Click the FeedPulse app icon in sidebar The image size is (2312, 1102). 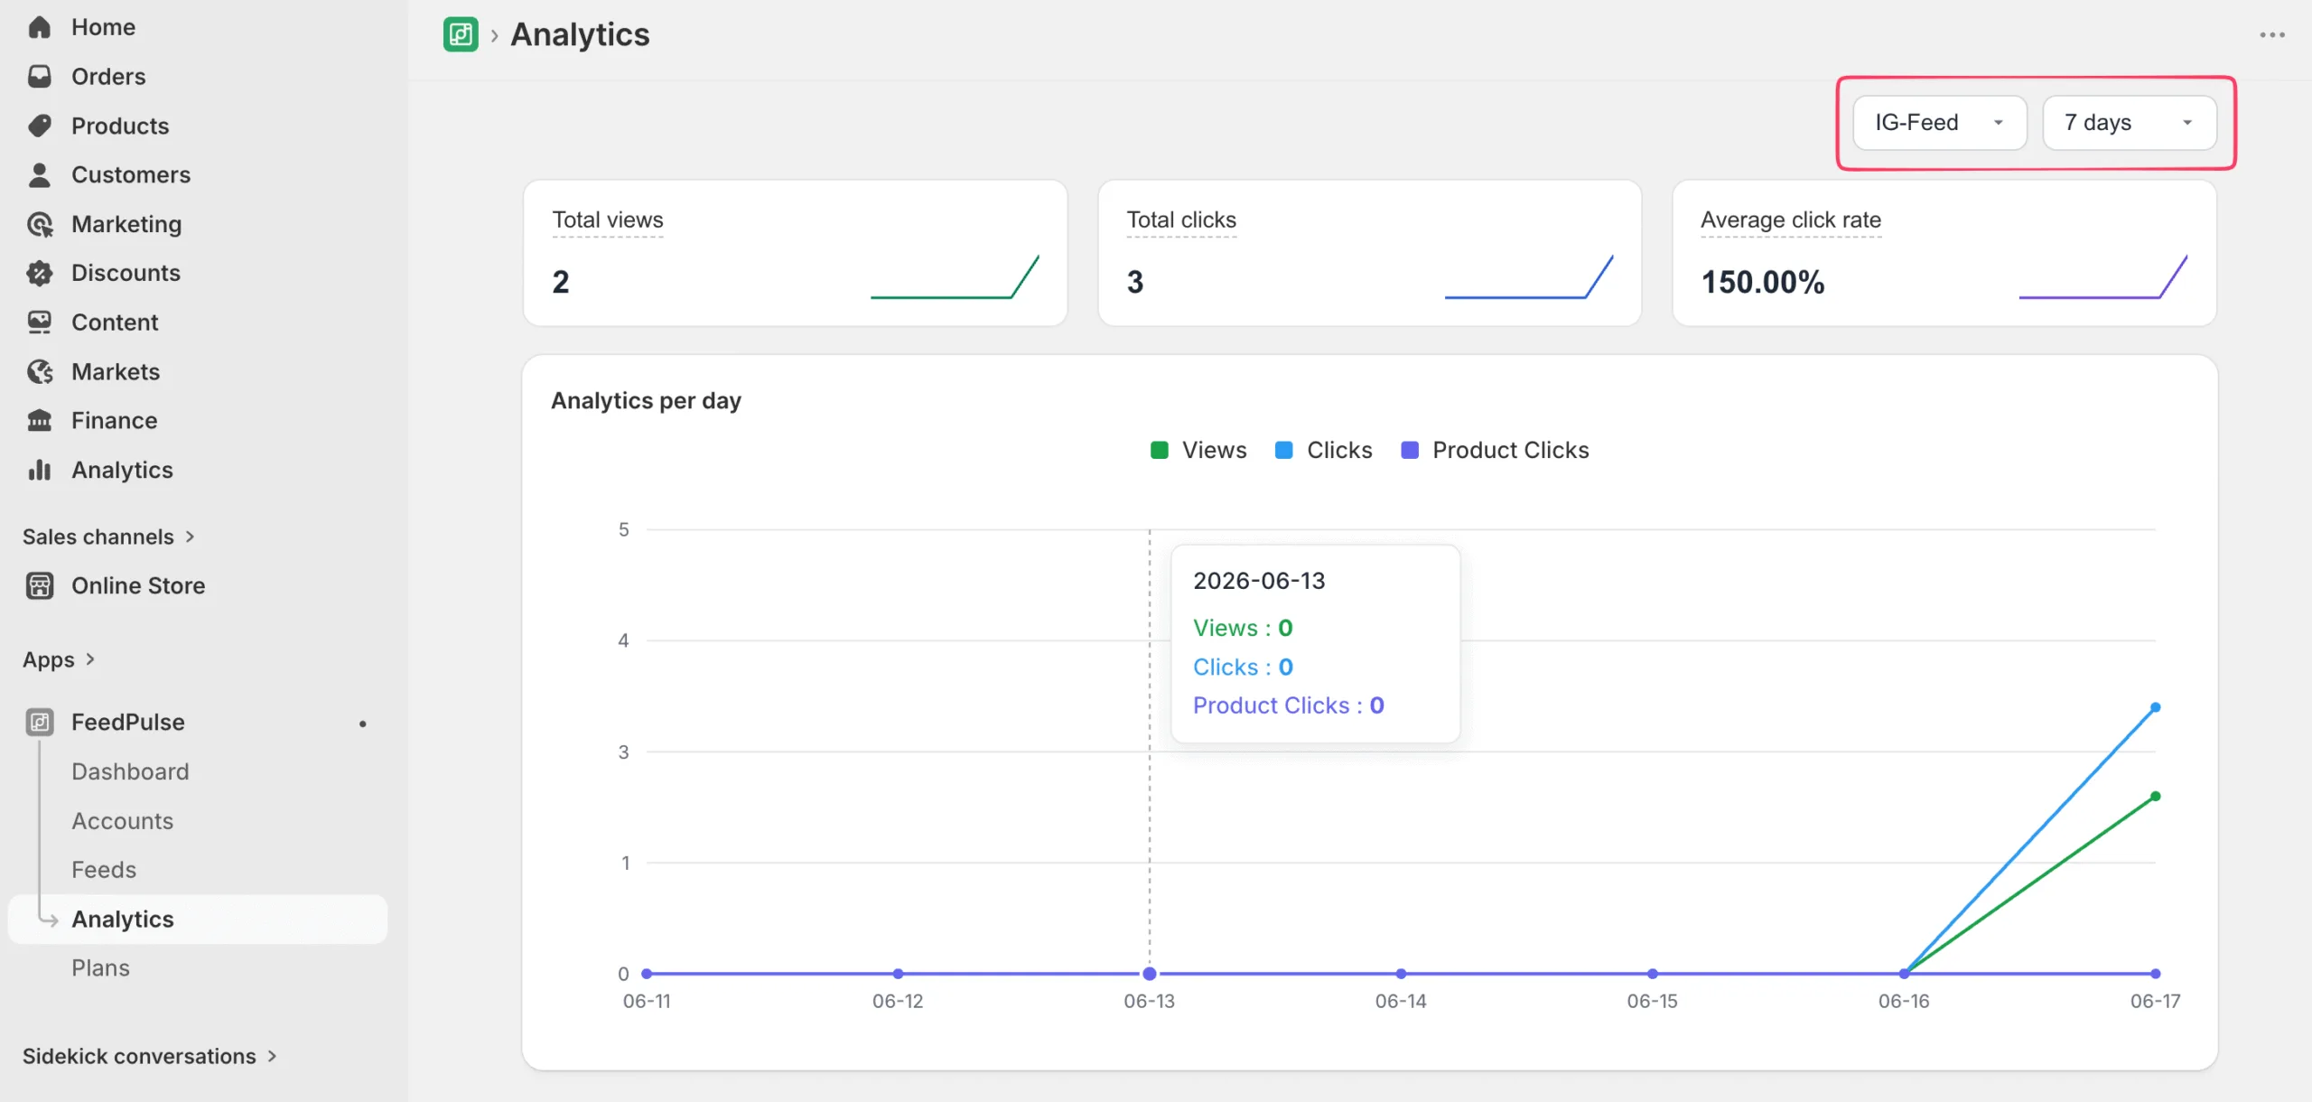click(40, 722)
